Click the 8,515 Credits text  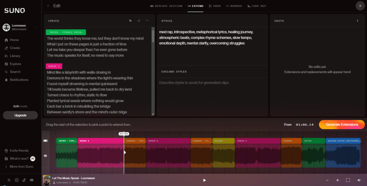[20, 106]
